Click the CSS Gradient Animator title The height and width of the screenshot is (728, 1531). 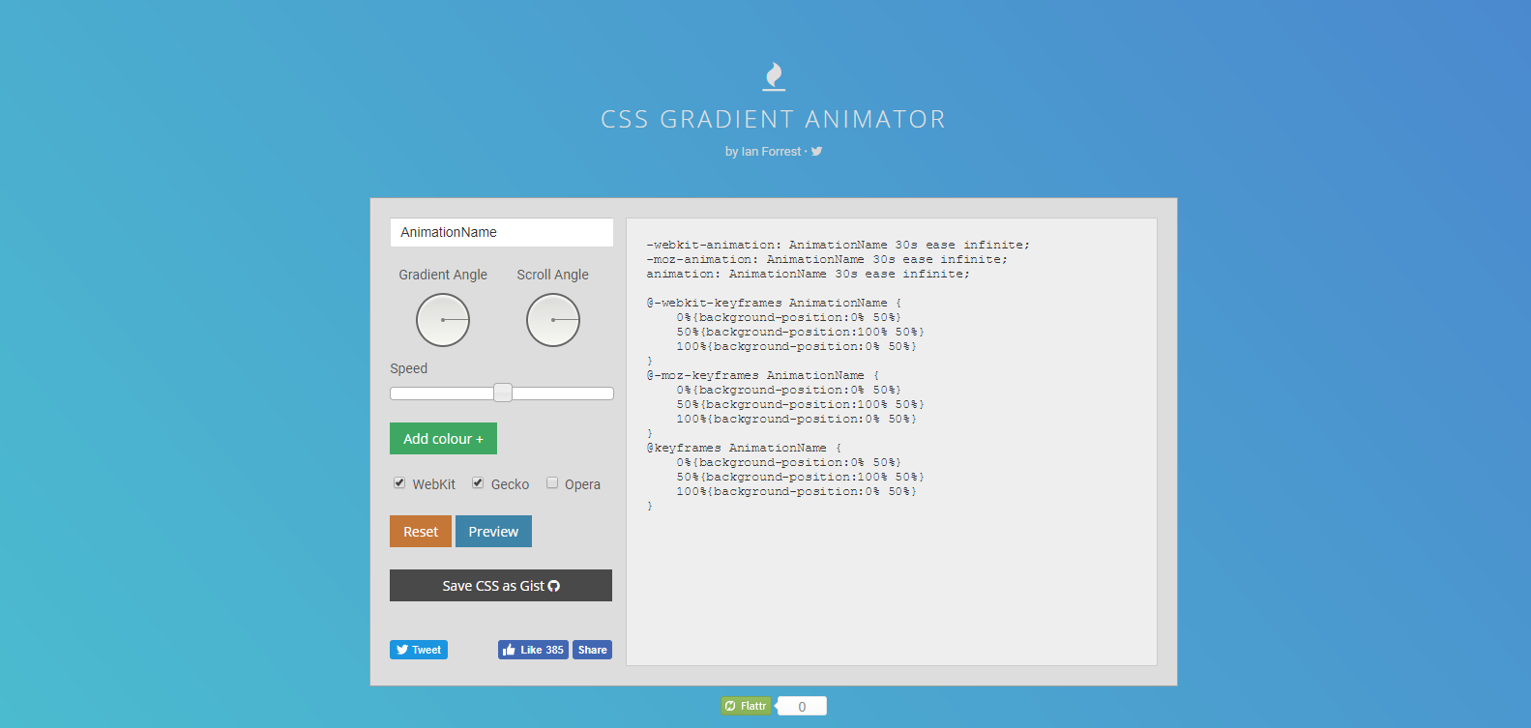pyautogui.click(x=774, y=119)
